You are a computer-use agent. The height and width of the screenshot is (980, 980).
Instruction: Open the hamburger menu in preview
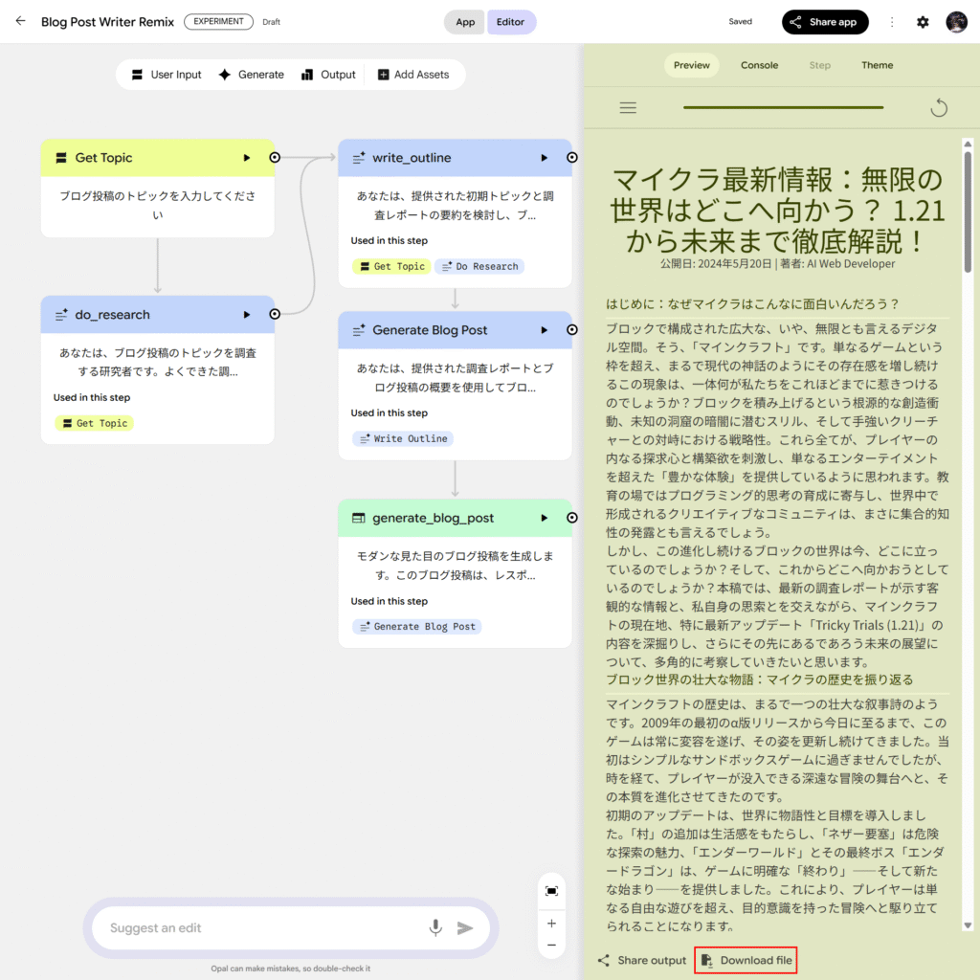click(628, 108)
